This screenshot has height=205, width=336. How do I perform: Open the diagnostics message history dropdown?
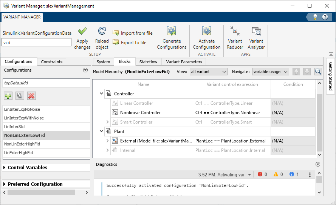[x=249, y=174]
